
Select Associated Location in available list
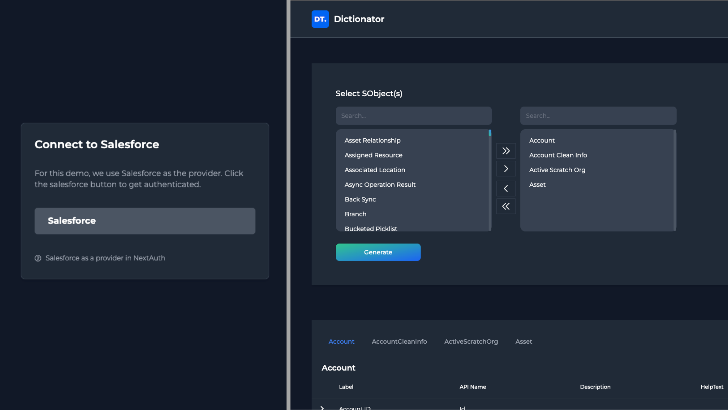pos(375,170)
